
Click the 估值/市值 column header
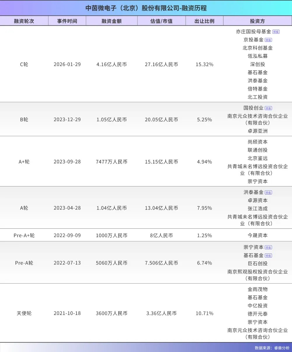click(x=161, y=21)
